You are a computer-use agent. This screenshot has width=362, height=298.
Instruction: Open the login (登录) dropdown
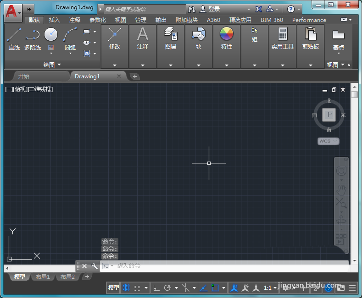(249, 10)
